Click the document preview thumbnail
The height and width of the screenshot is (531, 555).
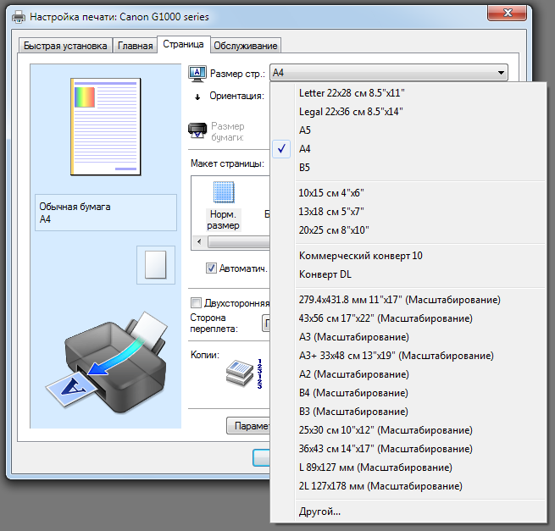tap(105, 127)
